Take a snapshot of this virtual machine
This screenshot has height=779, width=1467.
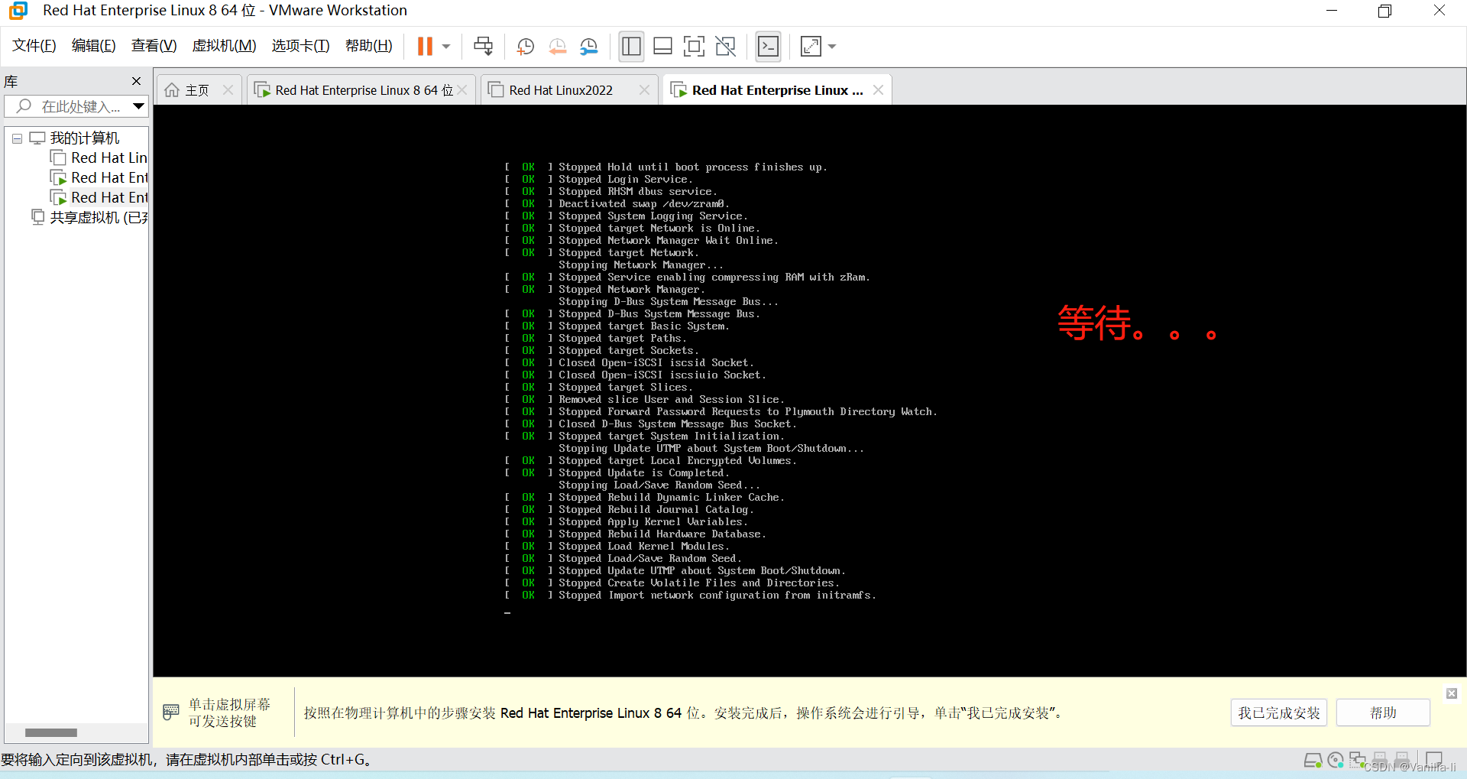pos(526,47)
